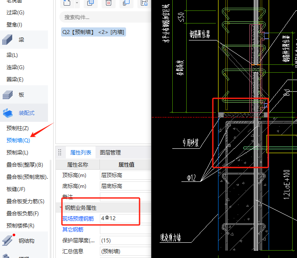The height and width of the screenshot is (258, 297).
Task: Click the 套筒高度 vertical label in drawing
Action: [x=180, y=68]
